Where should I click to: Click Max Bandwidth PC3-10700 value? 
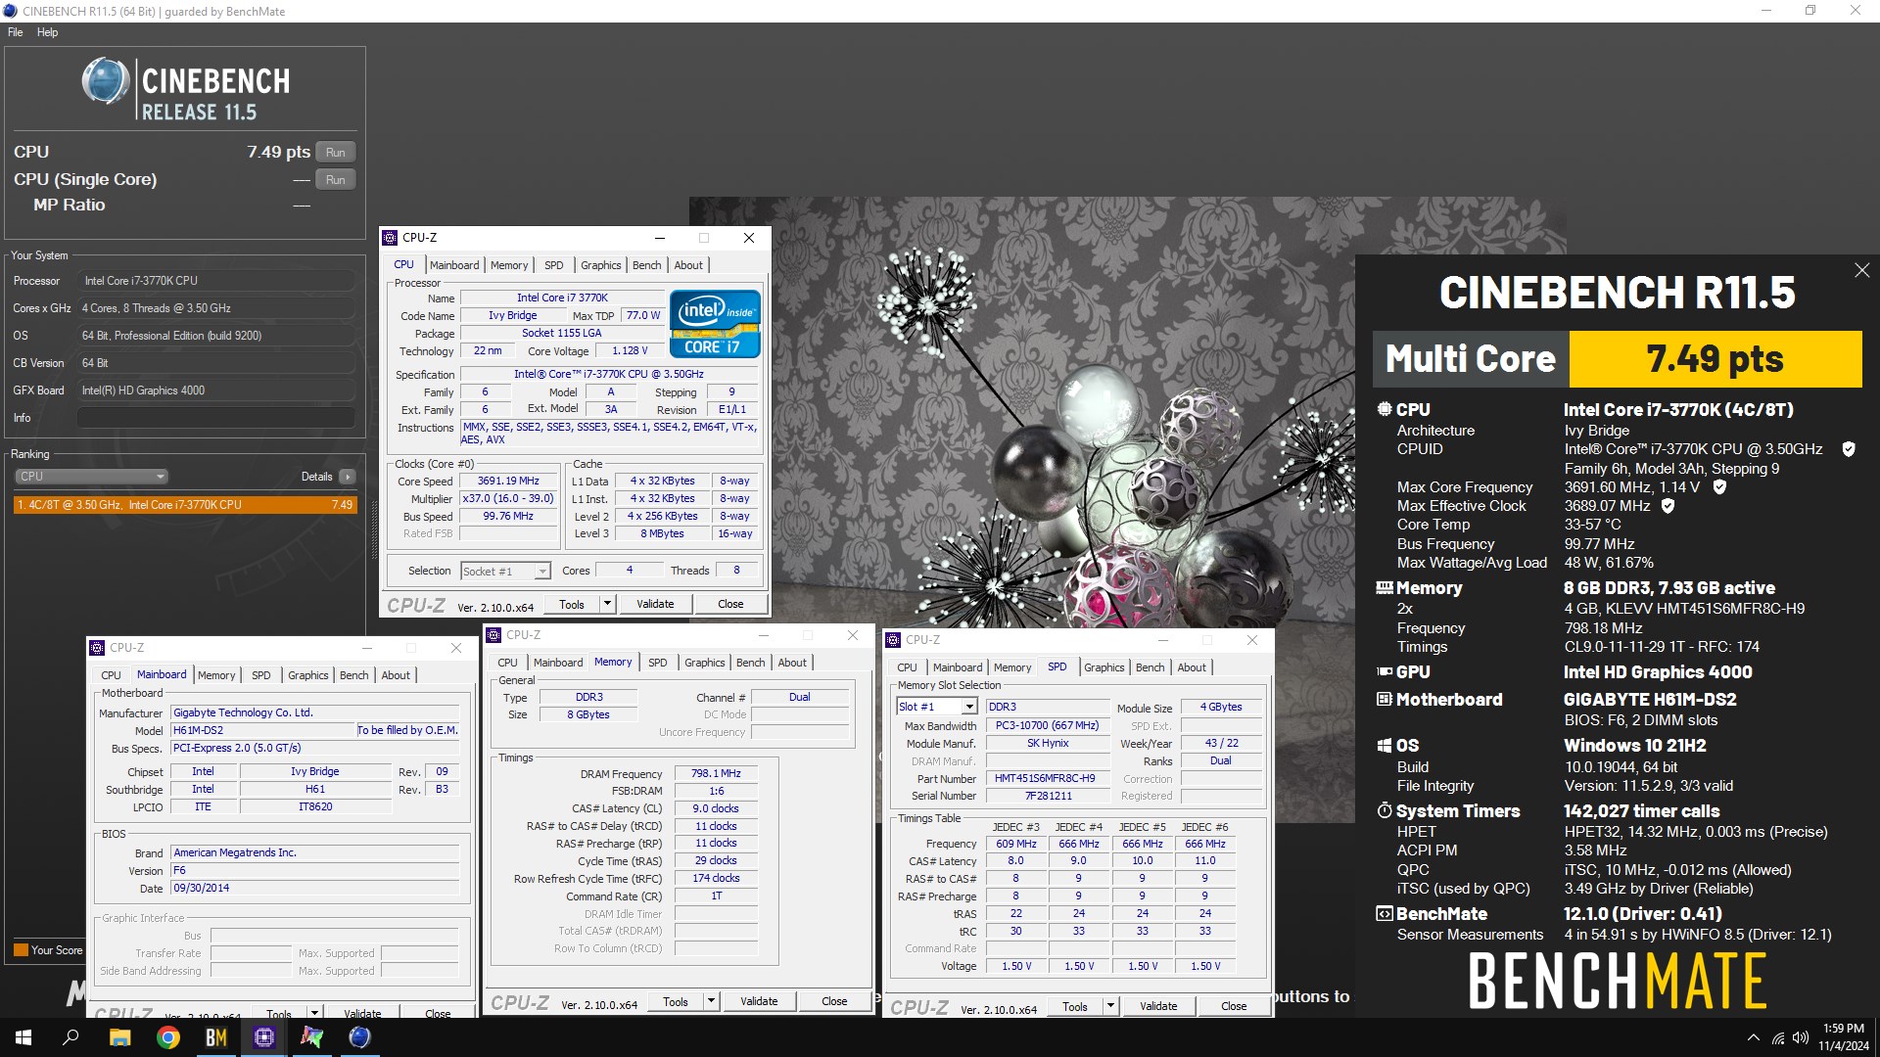[x=1047, y=725]
